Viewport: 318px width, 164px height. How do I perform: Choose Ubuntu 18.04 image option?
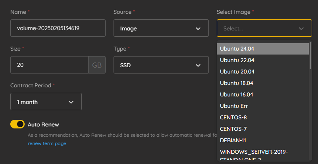click(x=263, y=83)
